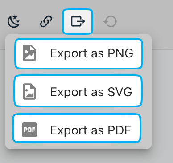This screenshot has height=163, width=173.
Task: Choose Export as PNG
Action: click(78, 53)
